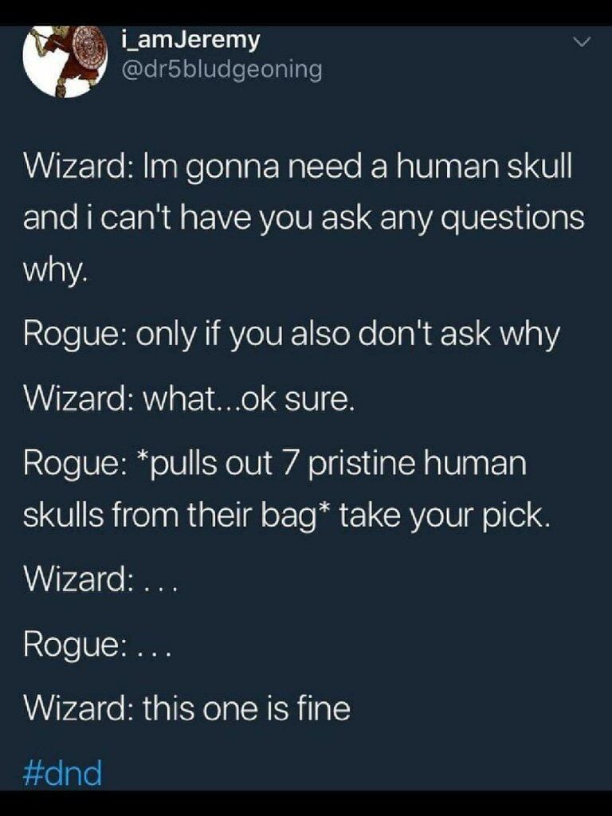
Task: Click line "and i can't have you ask any questions"
Action: [x=304, y=218]
